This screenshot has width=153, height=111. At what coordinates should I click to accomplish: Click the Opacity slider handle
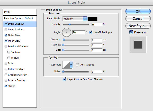pyautogui.click(x=69, y=24)
